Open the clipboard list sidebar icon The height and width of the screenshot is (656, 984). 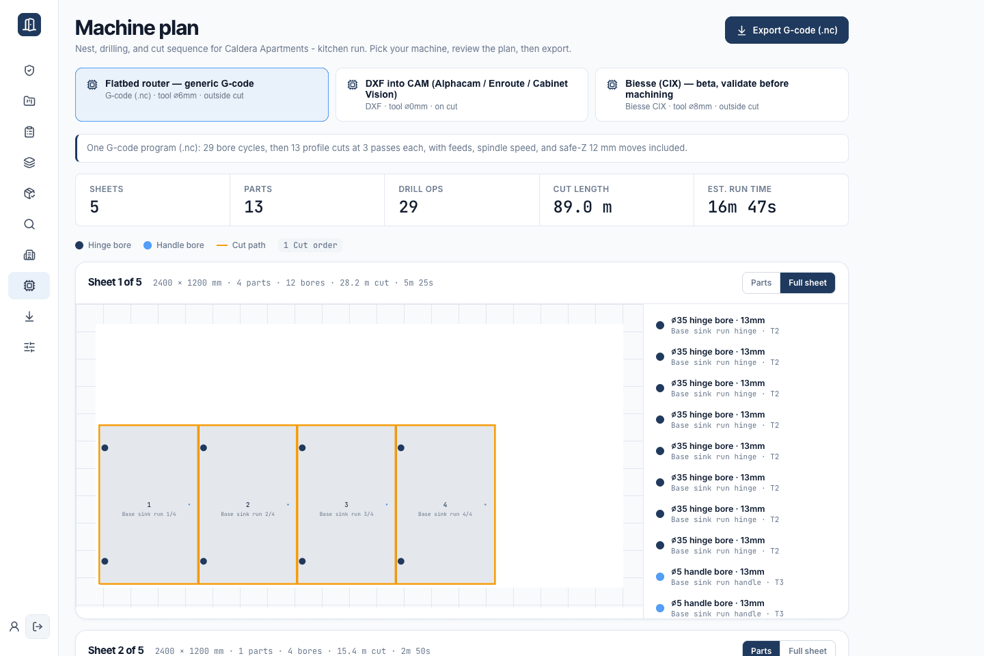point(29,132)
